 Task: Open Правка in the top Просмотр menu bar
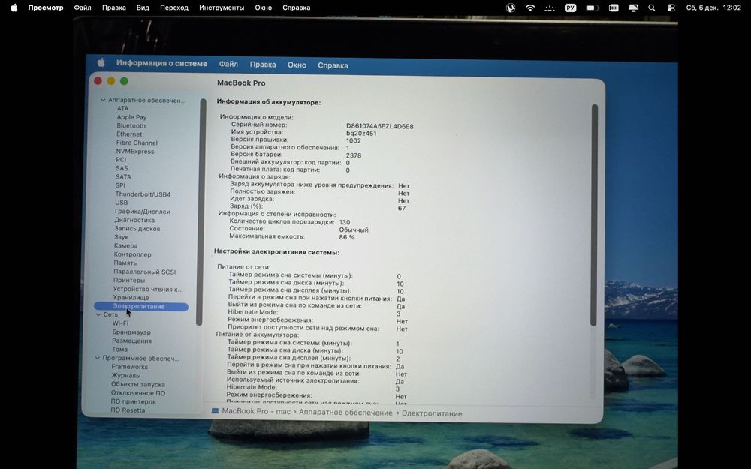coord(114,8)
